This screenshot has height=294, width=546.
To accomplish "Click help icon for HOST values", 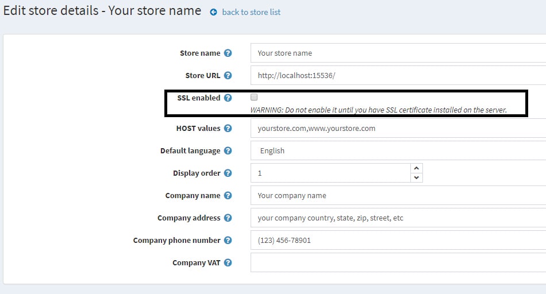I will pyautogui.click(x=228, y=129).
